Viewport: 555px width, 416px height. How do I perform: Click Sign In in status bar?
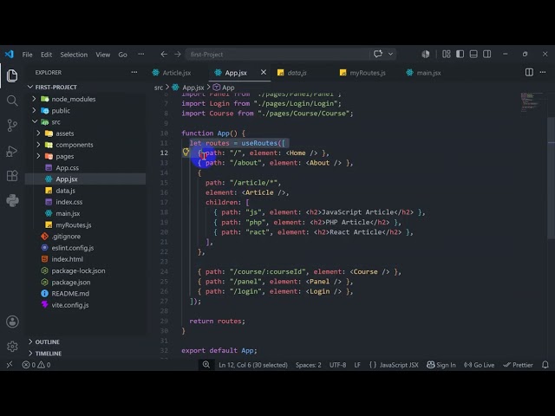[441, 365]
